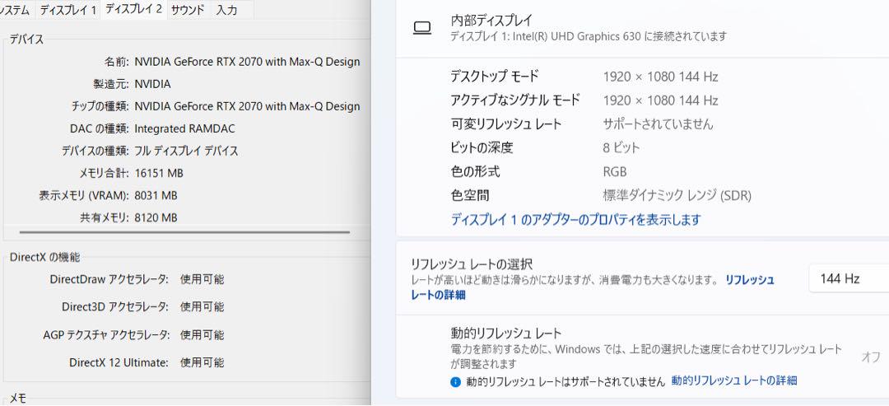Click the Intel(R) UHD Graphics 630 connection text
The height and width of the screenshot is (406, 889).
click(589, 36)
